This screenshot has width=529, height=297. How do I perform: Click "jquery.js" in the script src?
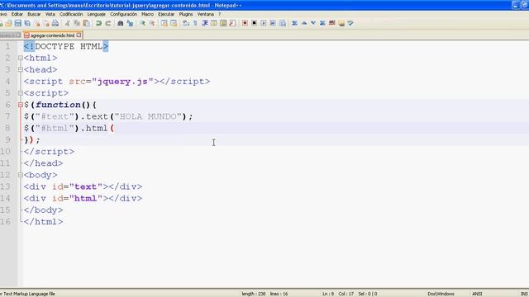click(x=122, y=82)
